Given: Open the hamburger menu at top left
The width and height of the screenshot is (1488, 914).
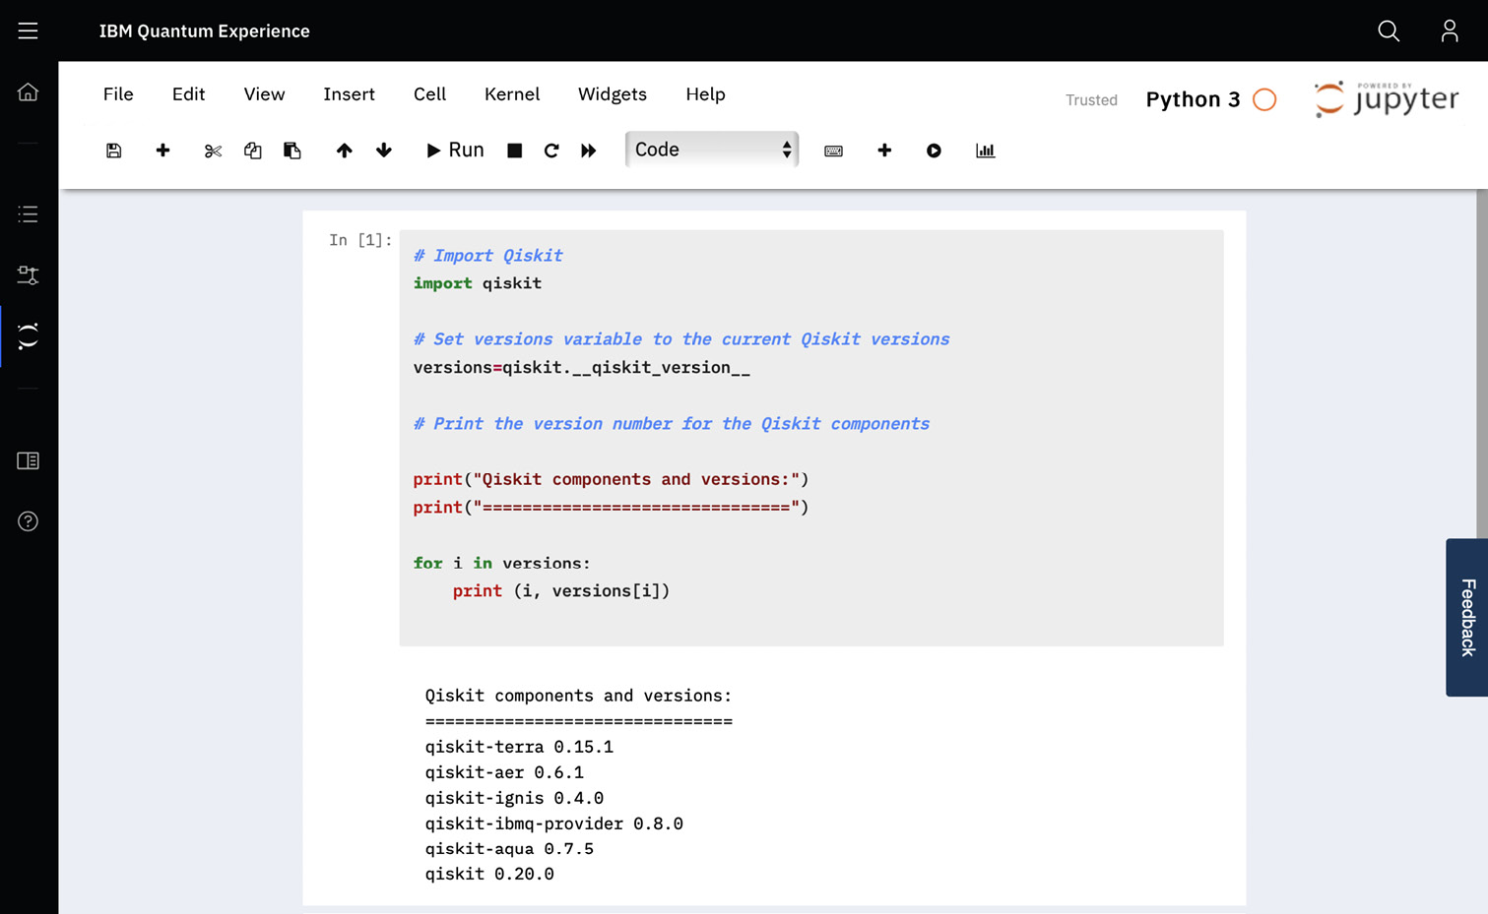Looking at the screenshot, I should 28,30.
